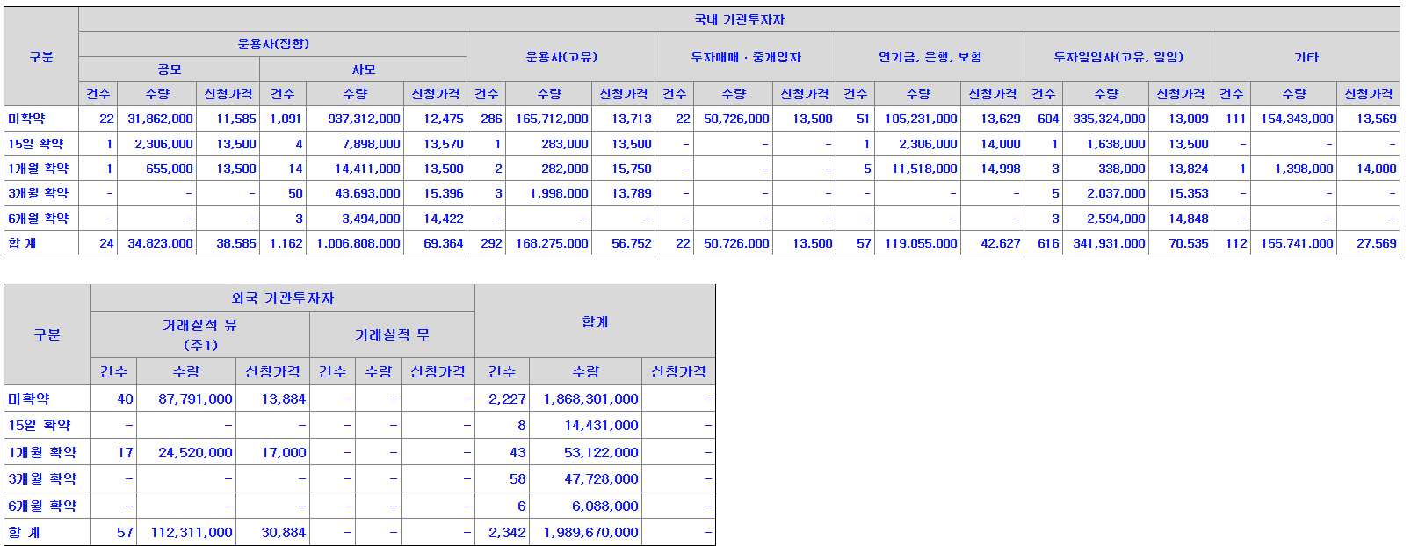Click the '투자일임사(고유, 일임)' header cell
Screen dimensions: 1411x546
coord(1118,57)
